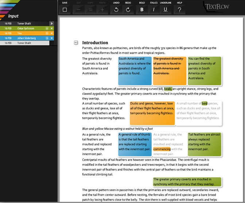Click the crossed-out word 'bill'
Image resolution: width=245 pixels, height=203 pixels.
[161, 89]
